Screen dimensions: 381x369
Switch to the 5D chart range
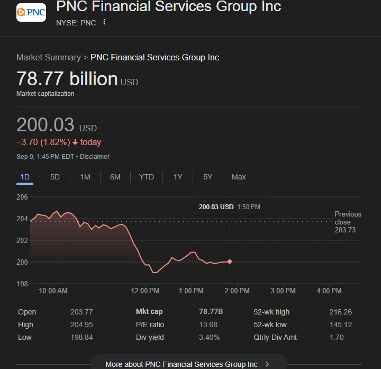55,177
